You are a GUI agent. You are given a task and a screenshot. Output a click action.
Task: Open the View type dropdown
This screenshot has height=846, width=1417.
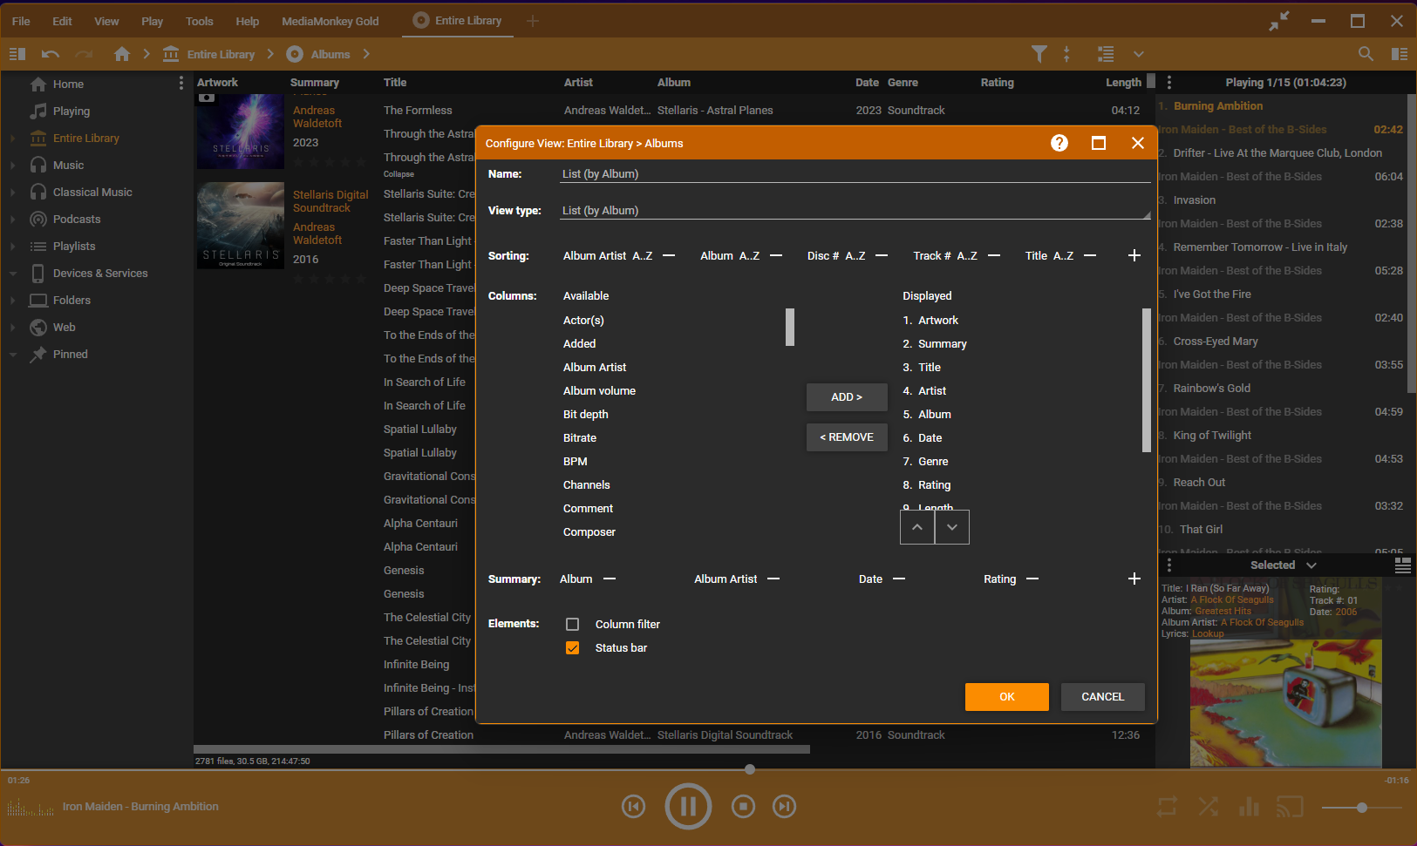tap(855, 210)
